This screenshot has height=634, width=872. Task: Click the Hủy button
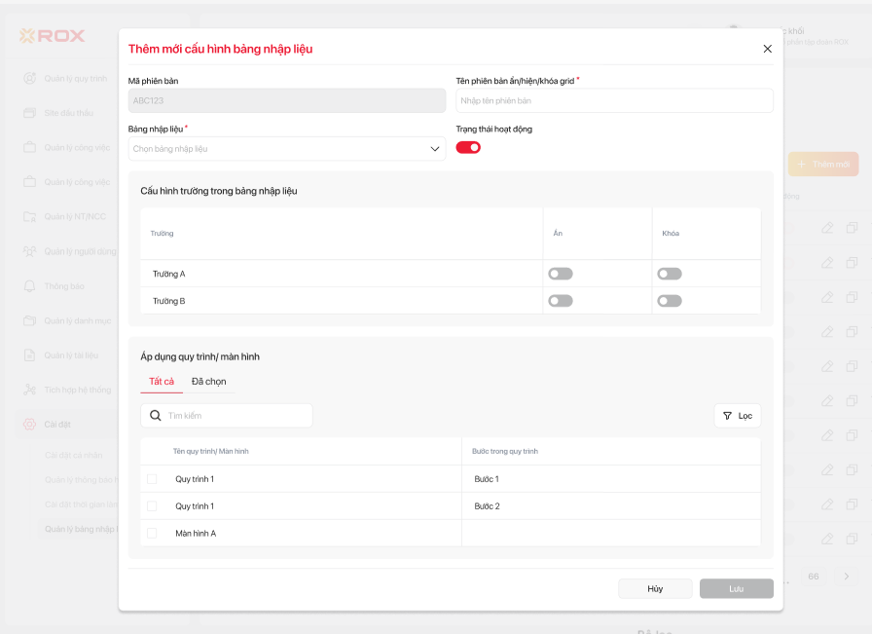pyautogui.click(x=655, y=588)
